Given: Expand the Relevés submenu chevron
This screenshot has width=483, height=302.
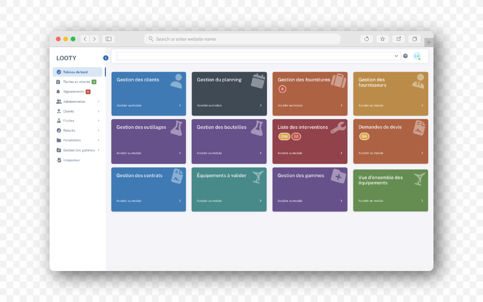Looking at the screenshot, I should tap(99, 130).
